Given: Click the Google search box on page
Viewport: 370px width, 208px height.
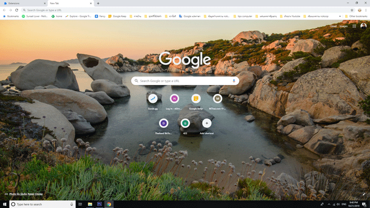Looking at the screenshot, I should [x=185, y=81].
